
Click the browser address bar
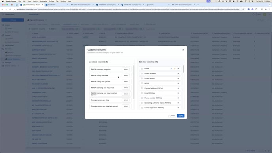tap(128, 9)
